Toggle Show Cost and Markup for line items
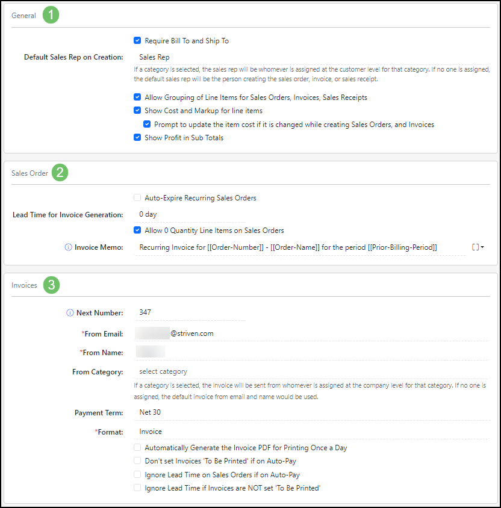This screenshot has height=508, width=501. click(137, 111)
